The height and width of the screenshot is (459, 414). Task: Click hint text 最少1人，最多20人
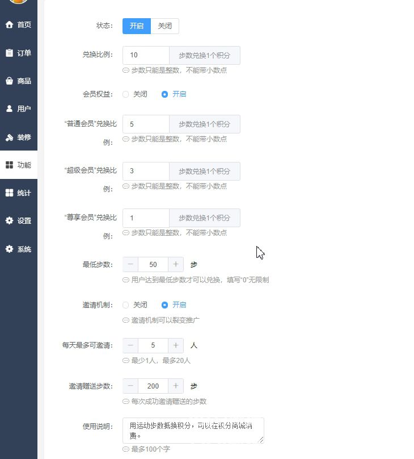point(160,361)
